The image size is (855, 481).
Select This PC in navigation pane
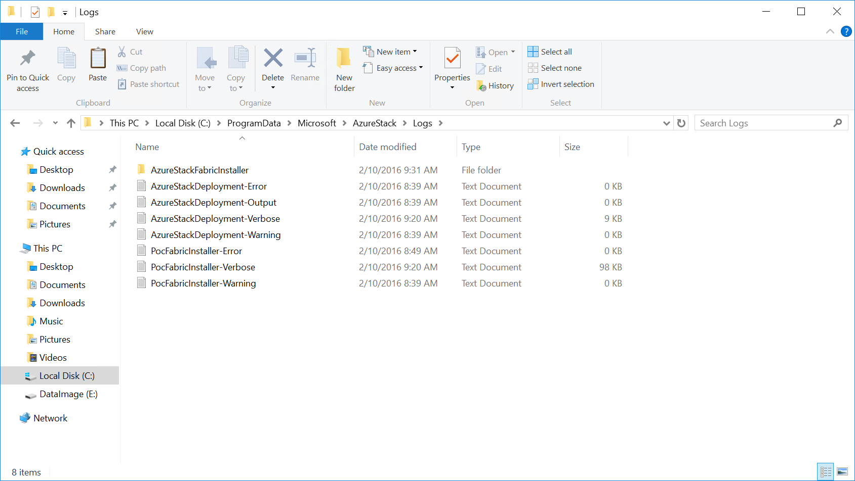[48, 249]
